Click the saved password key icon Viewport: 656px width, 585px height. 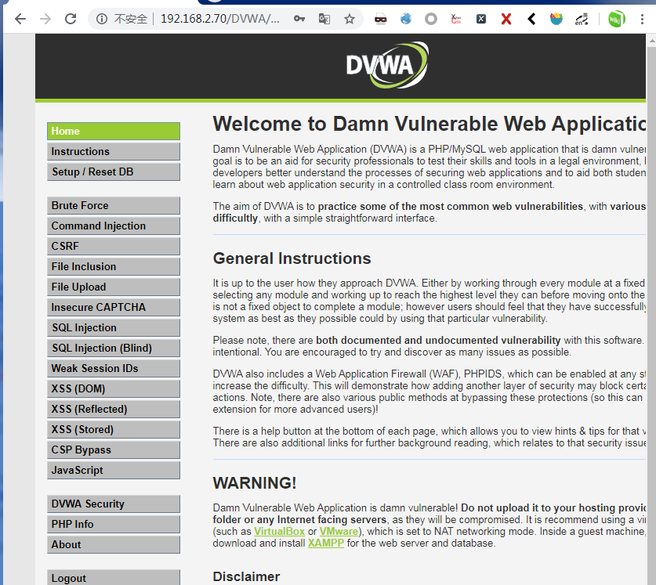pyautogui.click(x=299, y=19)
